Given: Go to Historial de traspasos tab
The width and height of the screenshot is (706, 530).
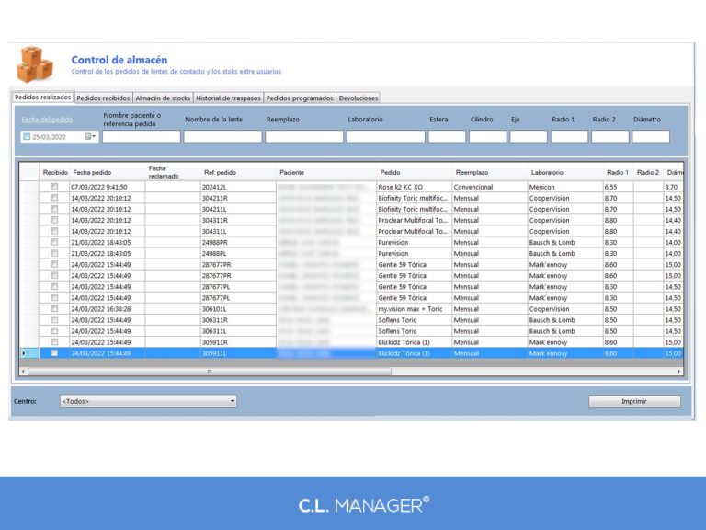Looking at the screenshot, I should point(228,98).
